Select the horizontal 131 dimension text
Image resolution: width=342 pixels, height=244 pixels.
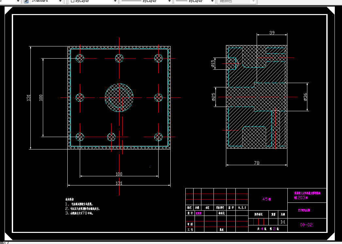pyautogui.click(x=119, y=183)
